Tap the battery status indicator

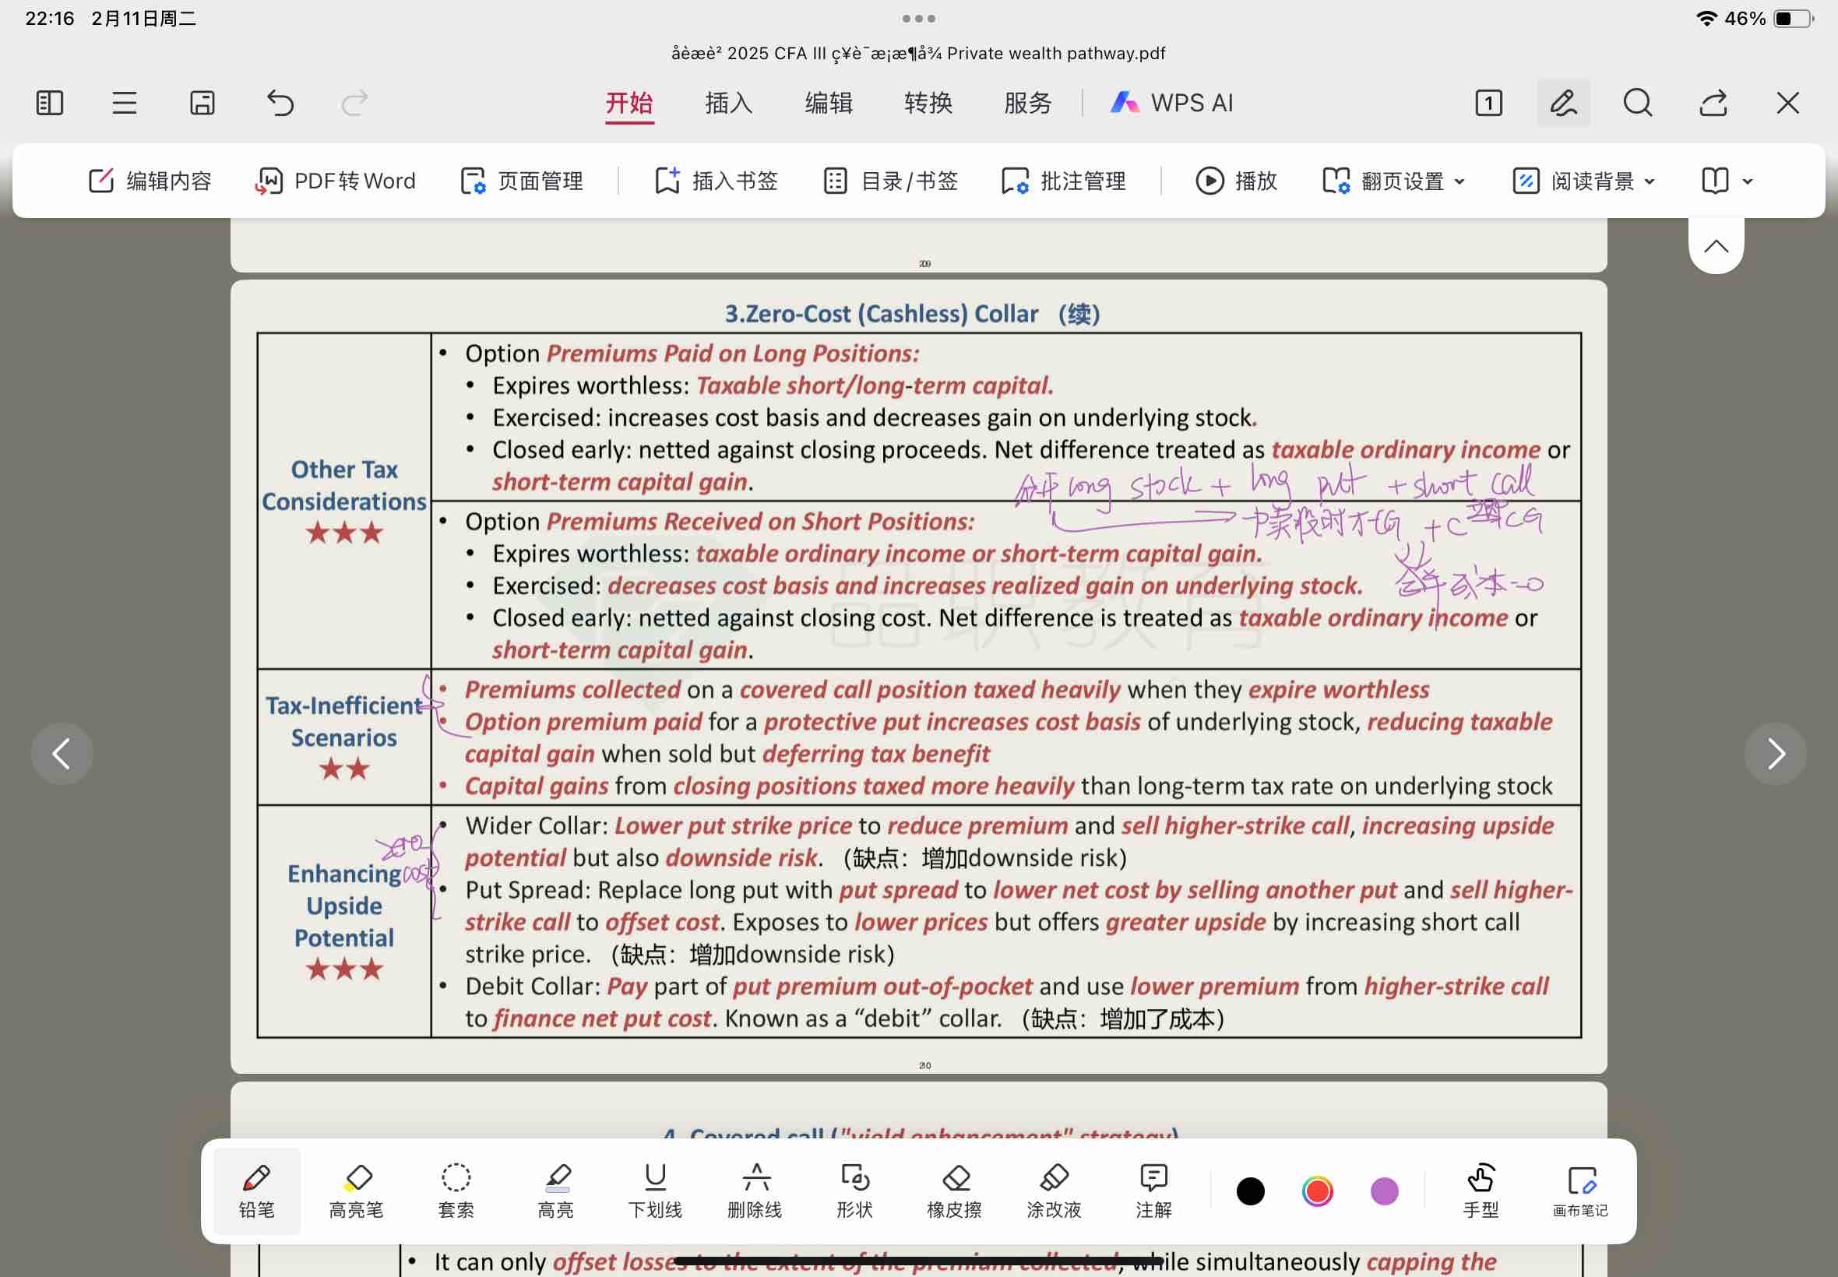coord(1793,19)
